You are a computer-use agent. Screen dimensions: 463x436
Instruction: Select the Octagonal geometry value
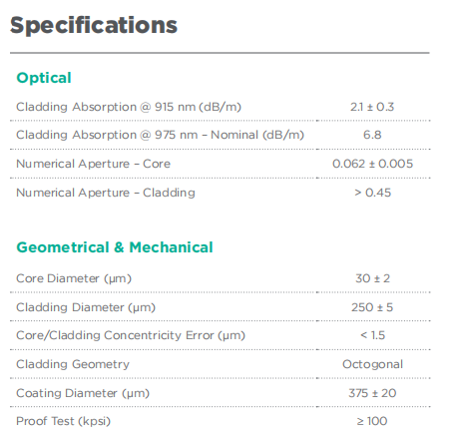(x=372, y=364)
